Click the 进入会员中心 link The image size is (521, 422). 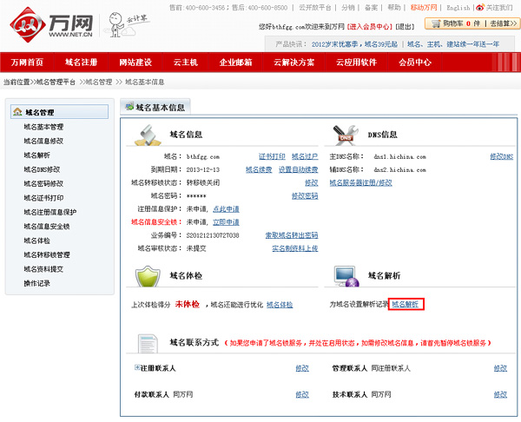(370, 27)
